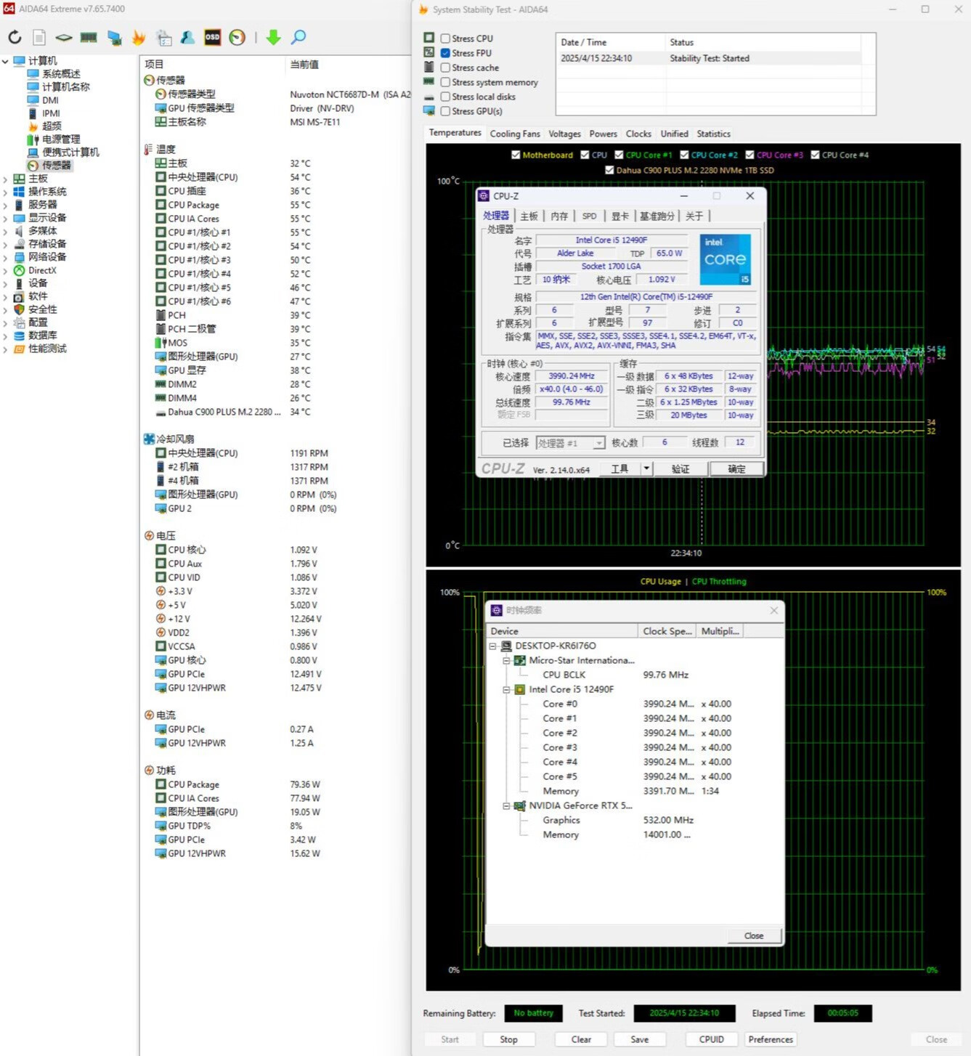This screenshot has width=971, height=1056.
Task: Expand the DirectX tree node
Action: pos(5,270)
